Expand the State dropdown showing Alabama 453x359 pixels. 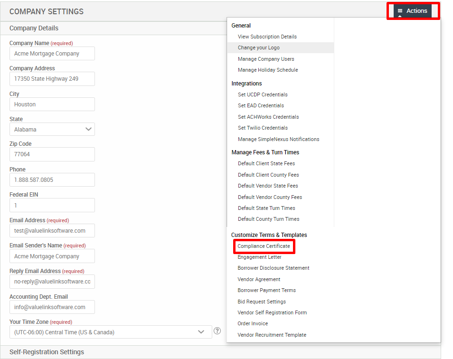coord(52,129)
